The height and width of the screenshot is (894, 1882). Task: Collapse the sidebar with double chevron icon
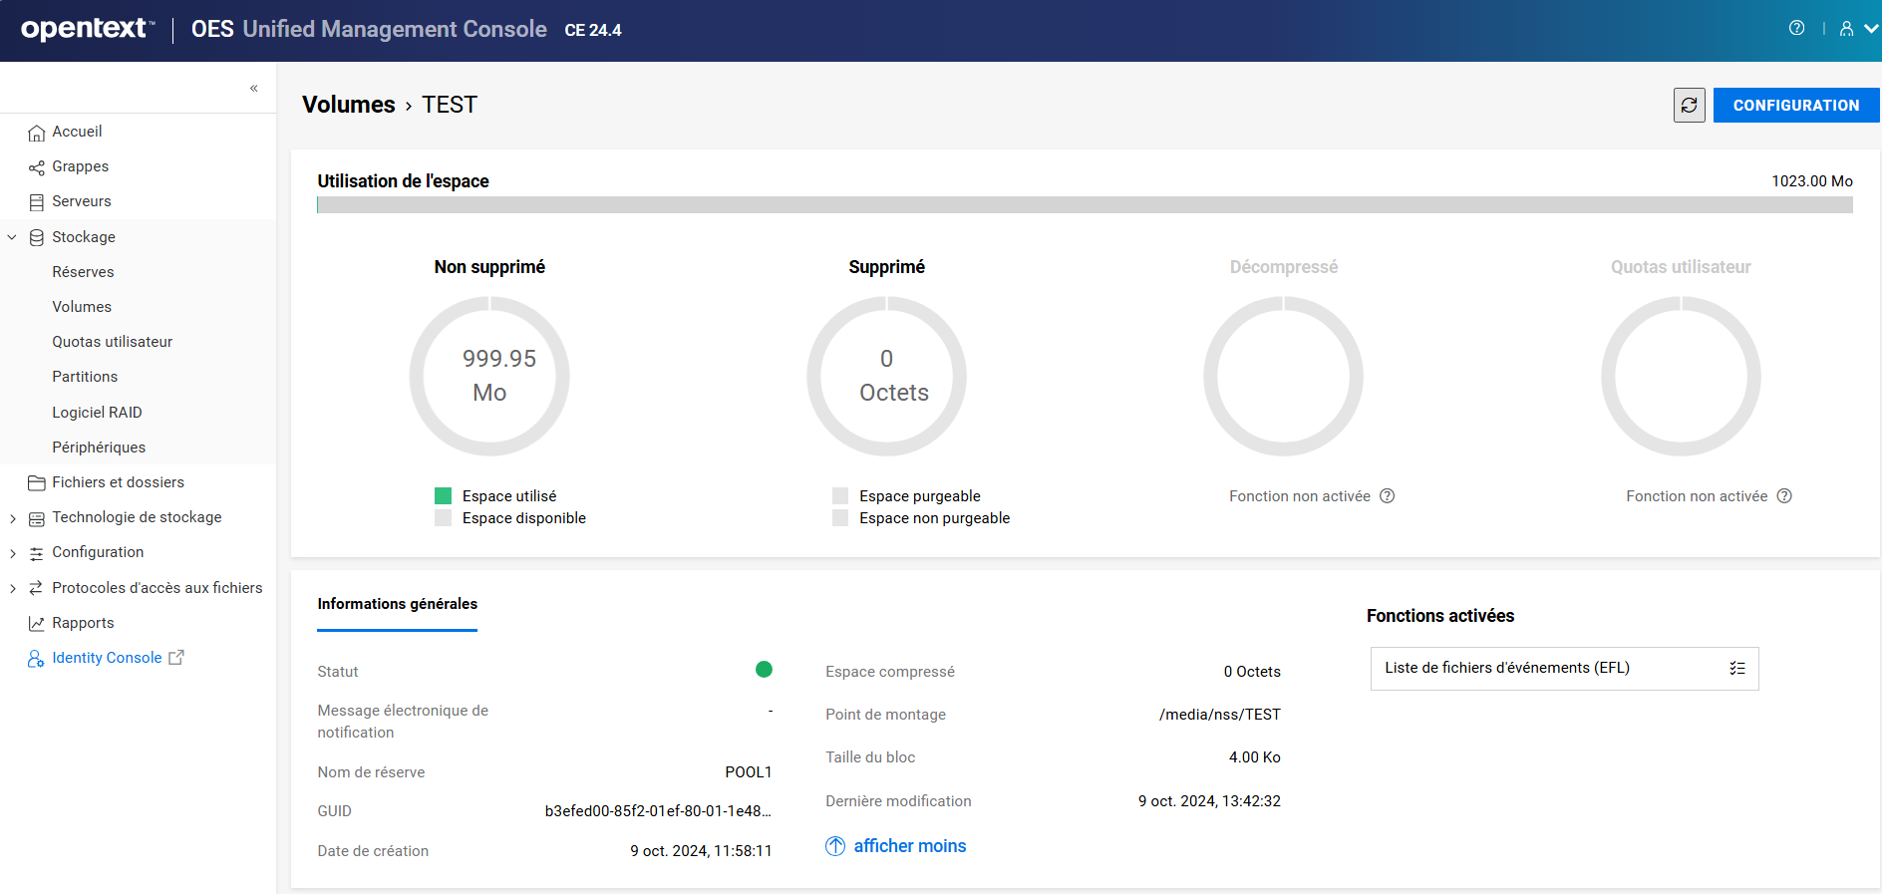(x=254, y=89)
